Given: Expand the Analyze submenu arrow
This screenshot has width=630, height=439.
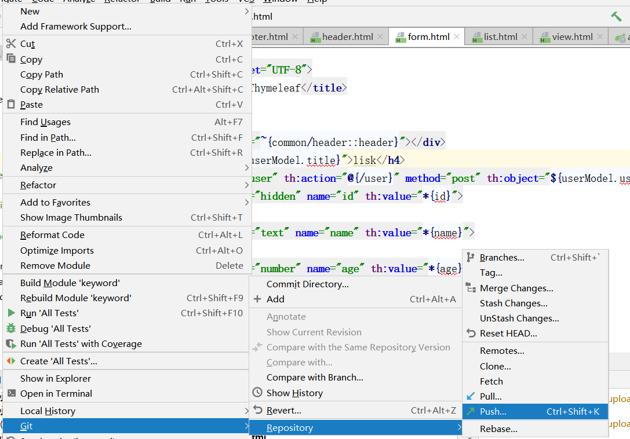Looking at the screenshot, I should click(247, 167).
